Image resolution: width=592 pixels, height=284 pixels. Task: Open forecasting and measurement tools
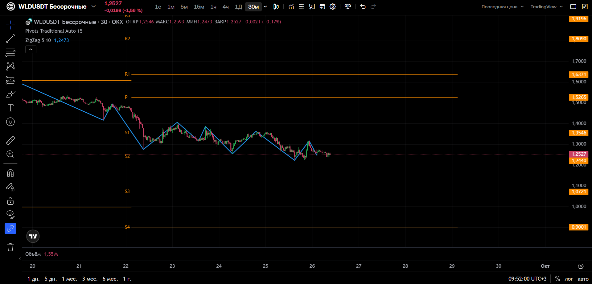tap(10, 80)
